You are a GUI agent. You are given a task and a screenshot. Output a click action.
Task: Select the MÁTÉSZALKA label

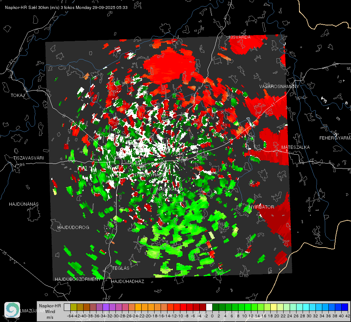[295, 147]
